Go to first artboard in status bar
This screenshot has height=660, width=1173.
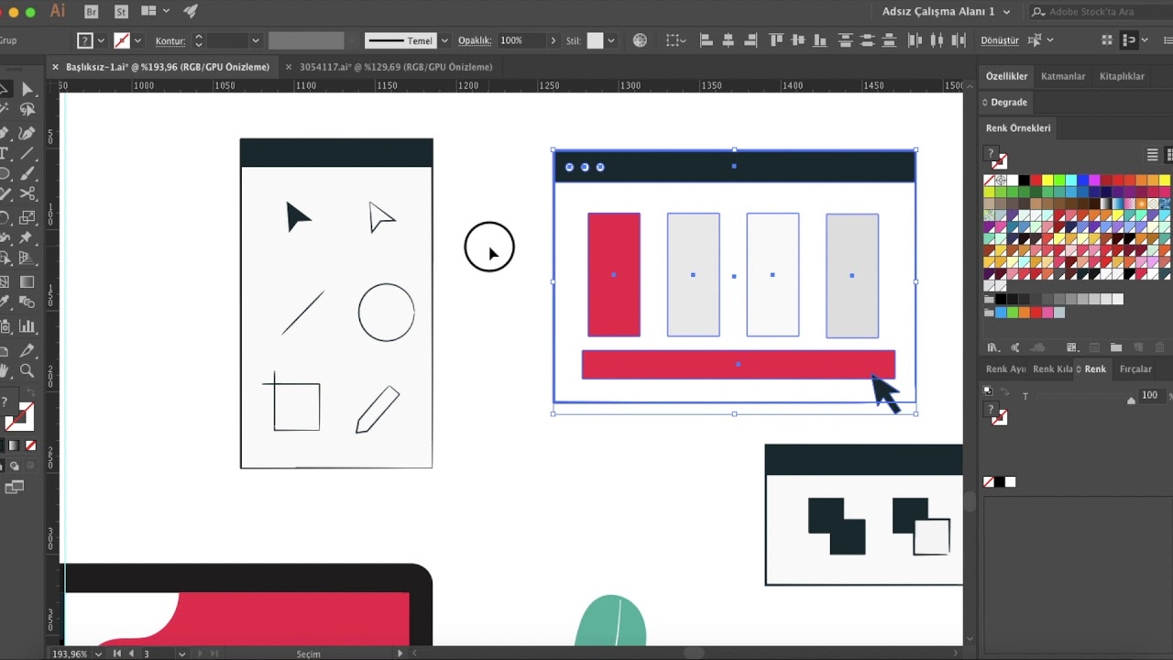[116, 654]
